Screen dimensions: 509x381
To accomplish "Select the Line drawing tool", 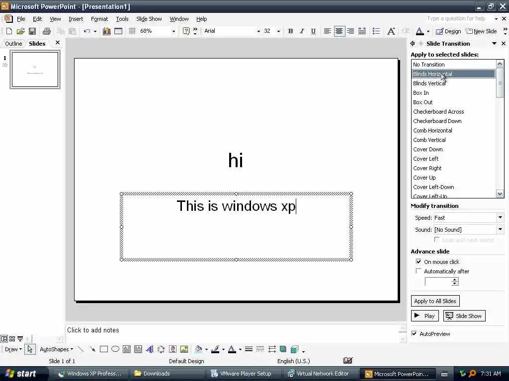I will pyautogui.click(x=81, y=349).
